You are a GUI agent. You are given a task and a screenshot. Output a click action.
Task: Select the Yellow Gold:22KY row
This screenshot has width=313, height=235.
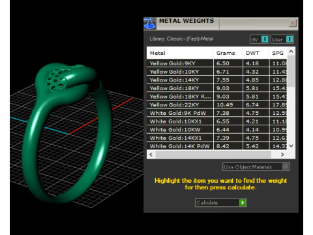coord(216,104)
